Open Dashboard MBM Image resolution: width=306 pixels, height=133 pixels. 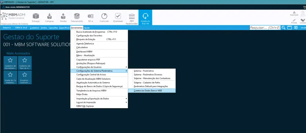99,51
